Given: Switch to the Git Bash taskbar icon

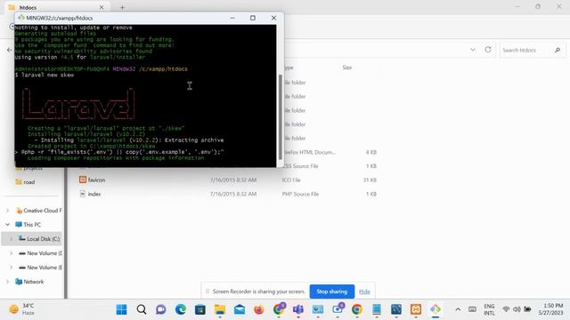Looking at the screenshot, I should 436,309.
